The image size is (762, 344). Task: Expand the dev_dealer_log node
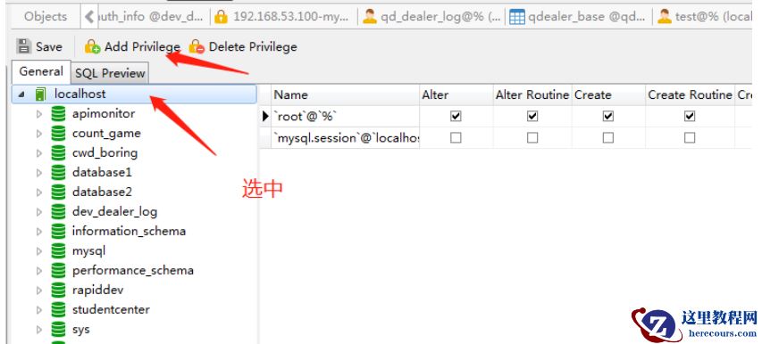39,212
